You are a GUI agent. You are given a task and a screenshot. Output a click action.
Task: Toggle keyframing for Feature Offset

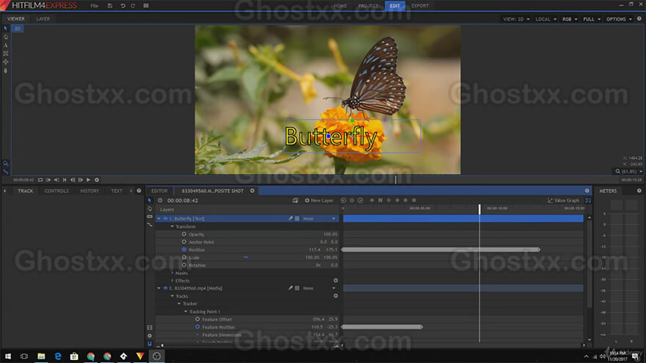click(x=197, y=319)
